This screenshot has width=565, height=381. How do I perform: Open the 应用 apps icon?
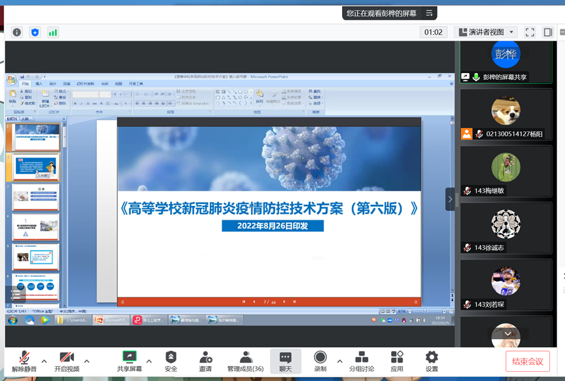click(x=397, y=361)
